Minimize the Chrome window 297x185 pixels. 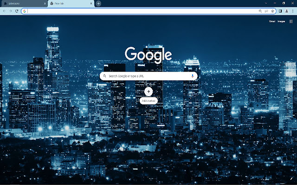click(275, 3)
